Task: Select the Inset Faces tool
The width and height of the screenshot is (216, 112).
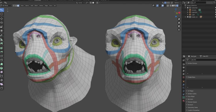Action: [2, 48]
